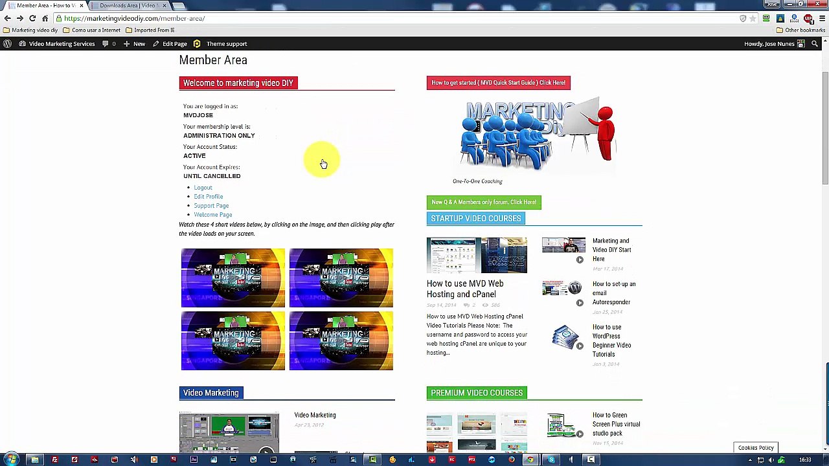Open the top-left welcome video thumbnail
The width and height of the screenshot is (829, 466).
pos(233,278)
